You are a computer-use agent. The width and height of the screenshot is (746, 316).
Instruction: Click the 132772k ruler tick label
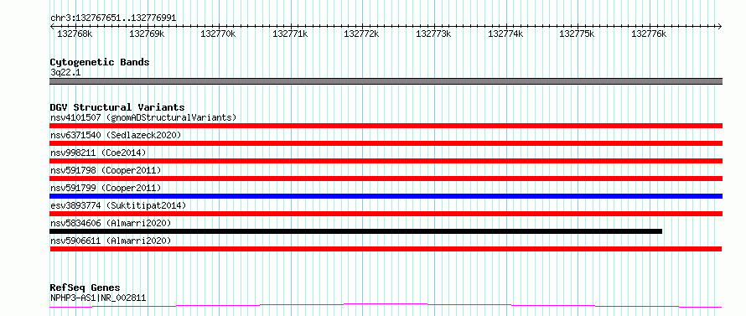pyautogui.click(x=361, y=34)
